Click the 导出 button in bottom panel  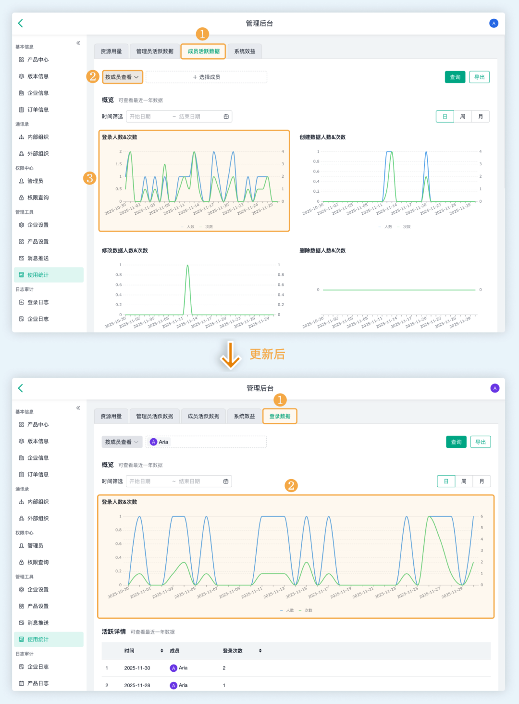[481, 442]
